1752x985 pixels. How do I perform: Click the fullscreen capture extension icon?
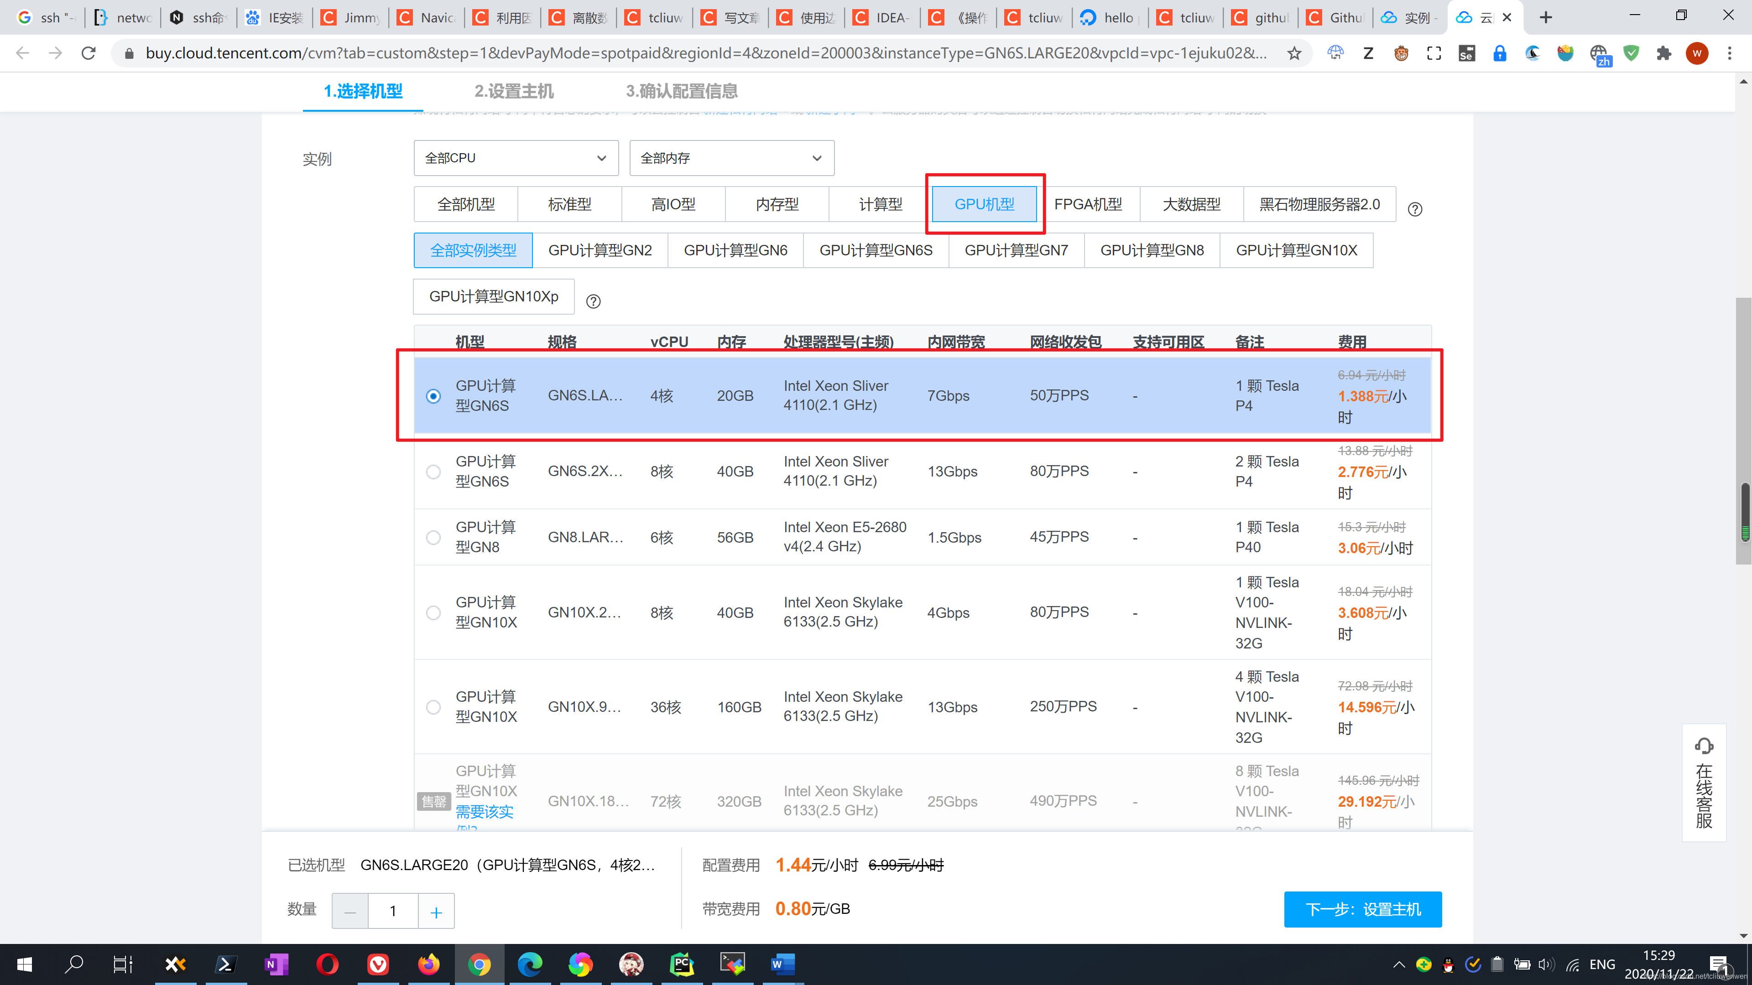click(x=1434, y=53)
